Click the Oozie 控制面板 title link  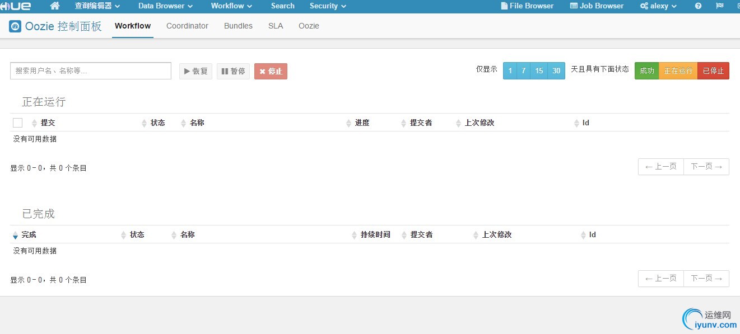pyautogui.click(x=63, y=26)
